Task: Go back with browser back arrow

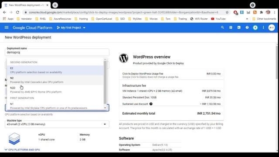Action: [4, 12]
